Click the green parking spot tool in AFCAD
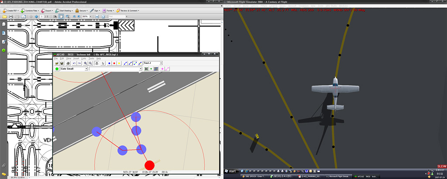Screen dimensions: 447x179 pyautogui.click(x=57, y=69)
